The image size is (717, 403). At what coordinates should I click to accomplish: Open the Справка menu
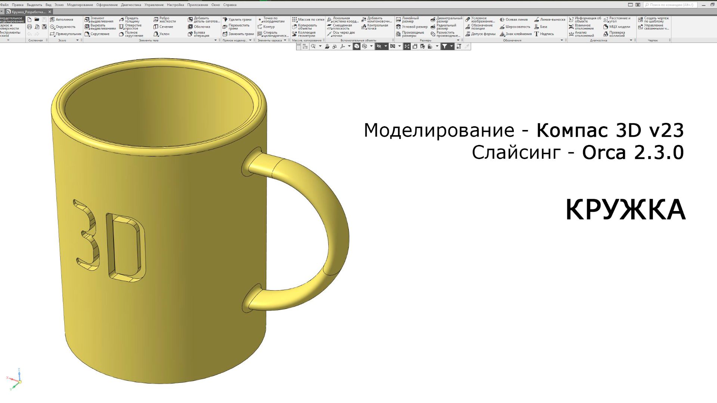click(230, 5)
